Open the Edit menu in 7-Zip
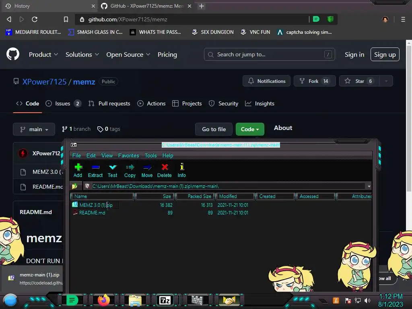 click(91, 156)
